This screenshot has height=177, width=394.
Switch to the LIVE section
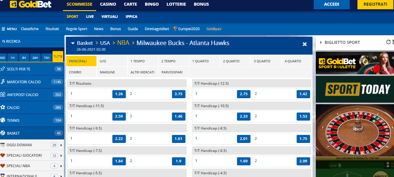[90, 17]
